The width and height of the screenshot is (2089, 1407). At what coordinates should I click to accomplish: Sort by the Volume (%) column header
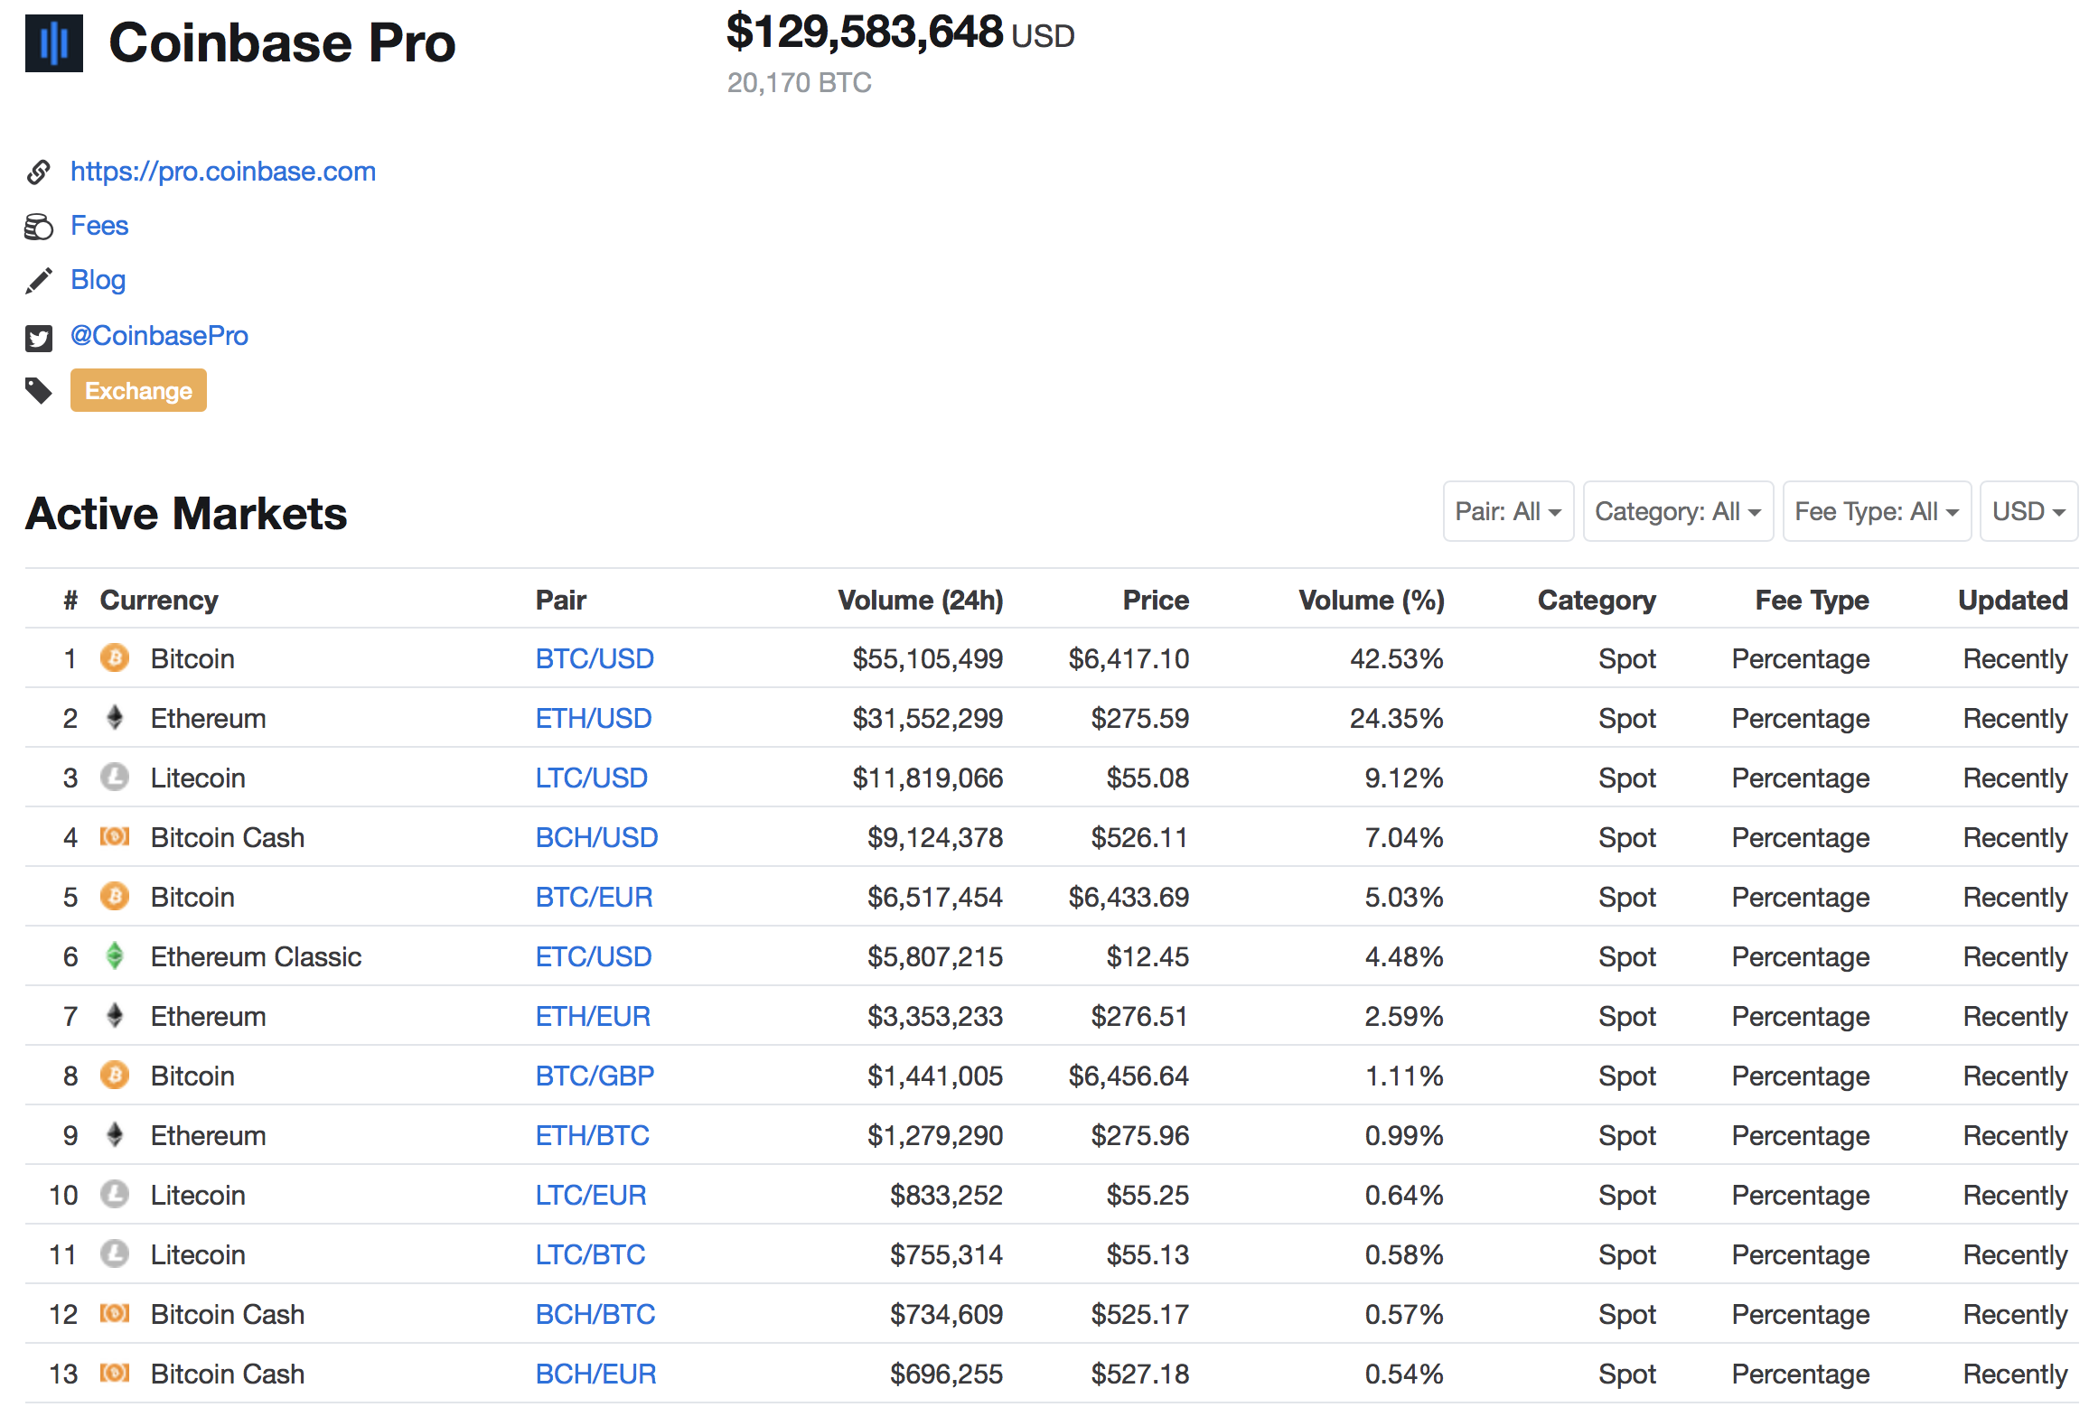[1372, 600]
